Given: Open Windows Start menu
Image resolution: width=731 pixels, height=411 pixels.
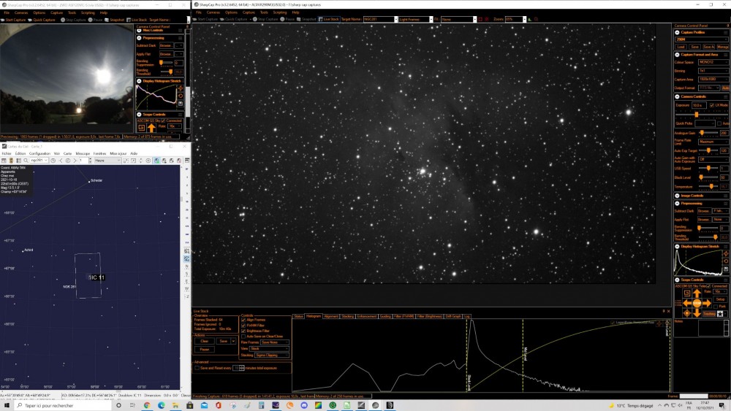Looking at the screenshot, I should click(x=7, y=405).
